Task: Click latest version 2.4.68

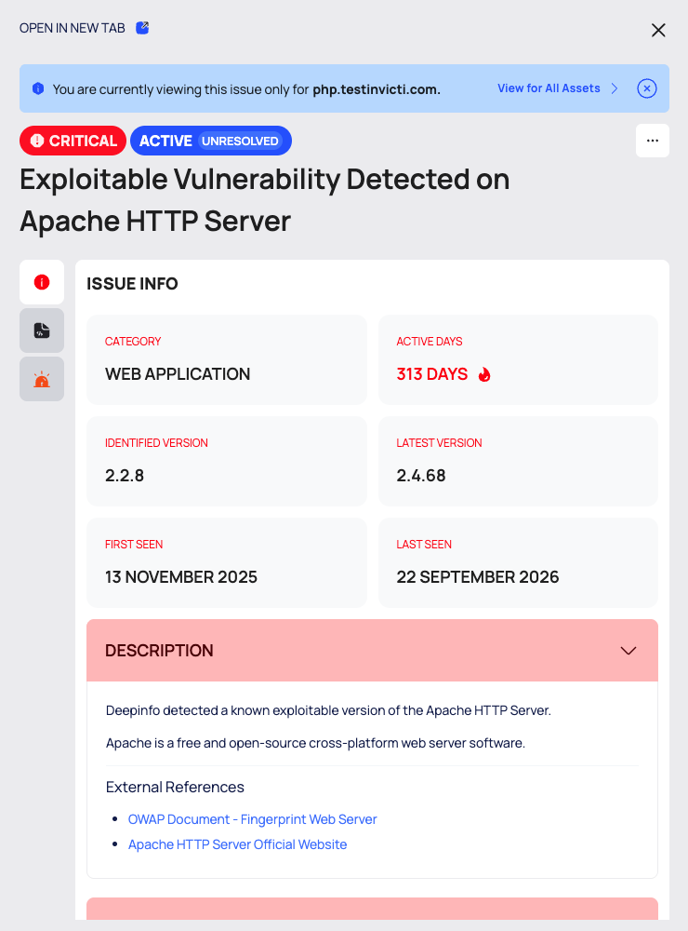Action: click(x=421, y=476)
